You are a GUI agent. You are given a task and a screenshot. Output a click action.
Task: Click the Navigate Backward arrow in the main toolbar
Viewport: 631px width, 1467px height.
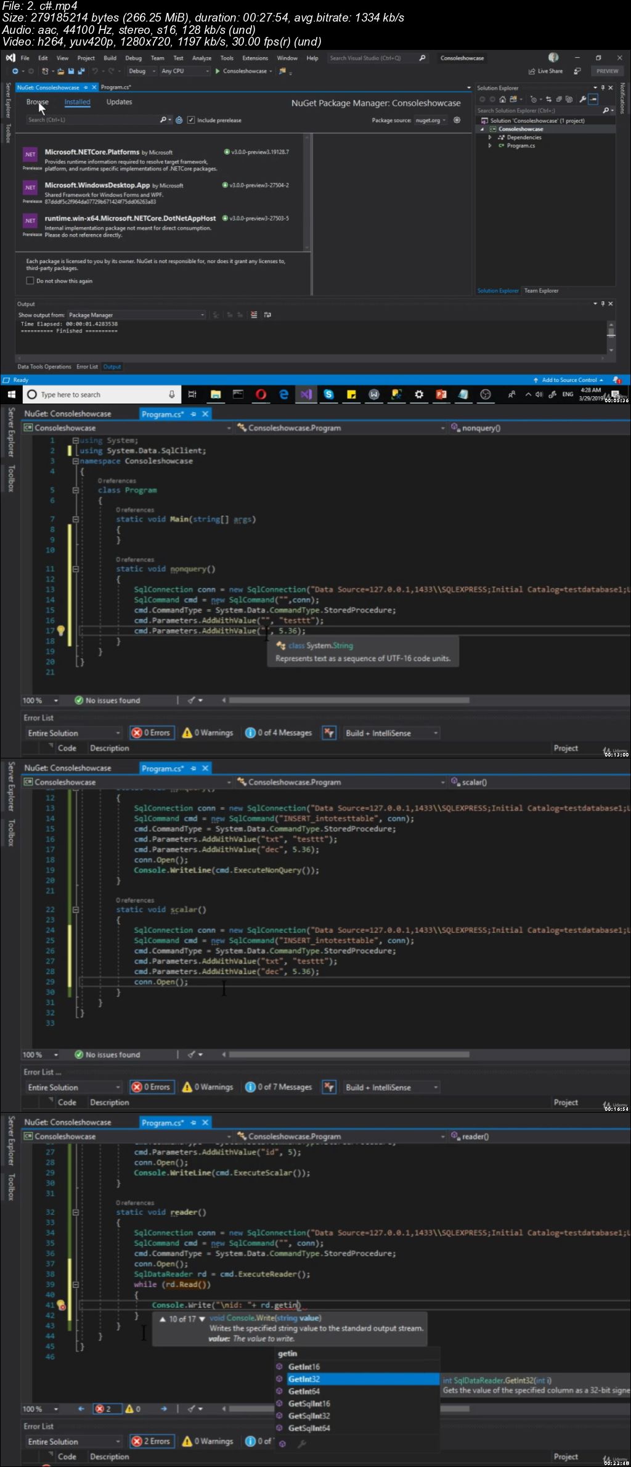[15, 71]
